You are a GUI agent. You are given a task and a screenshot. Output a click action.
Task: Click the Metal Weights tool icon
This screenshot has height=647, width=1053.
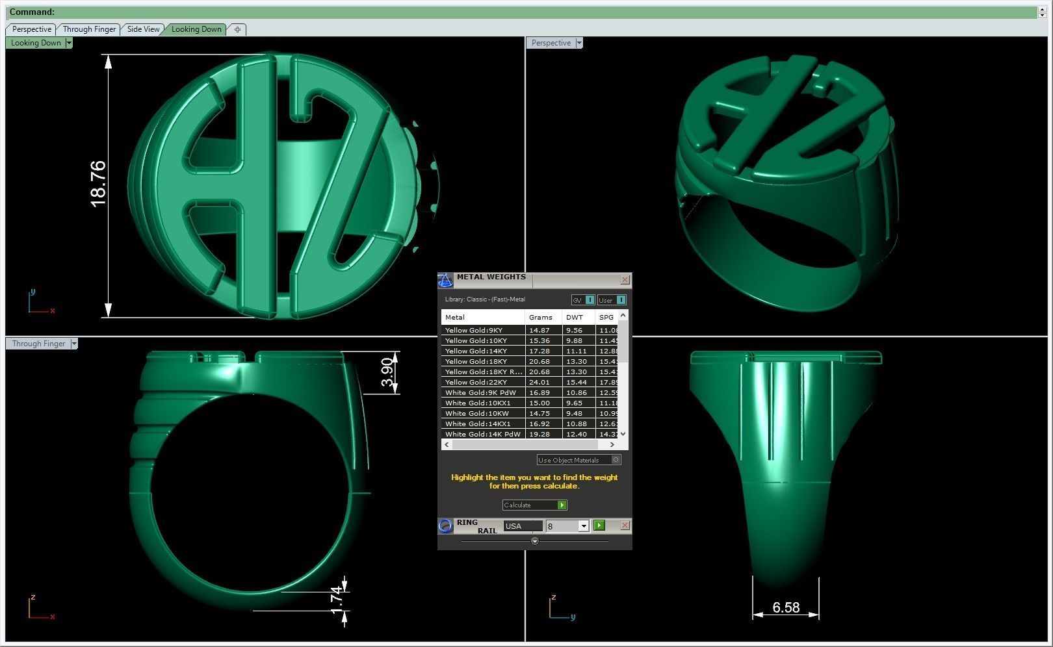(445, 281)
